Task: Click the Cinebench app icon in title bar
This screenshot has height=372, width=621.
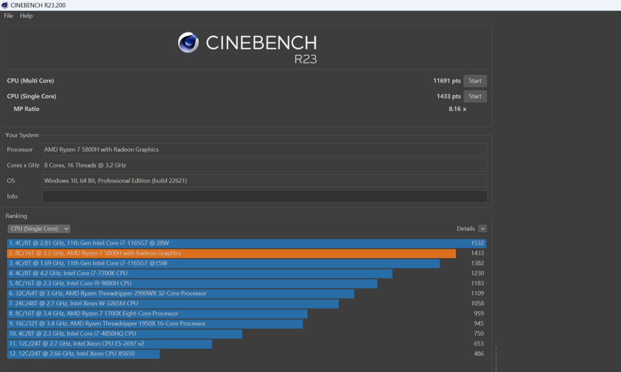Action: click(5, 5)
